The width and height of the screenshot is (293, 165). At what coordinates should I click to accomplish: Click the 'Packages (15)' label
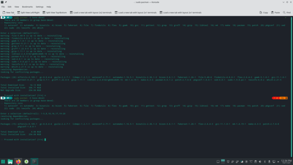click(x=9, y=124)
